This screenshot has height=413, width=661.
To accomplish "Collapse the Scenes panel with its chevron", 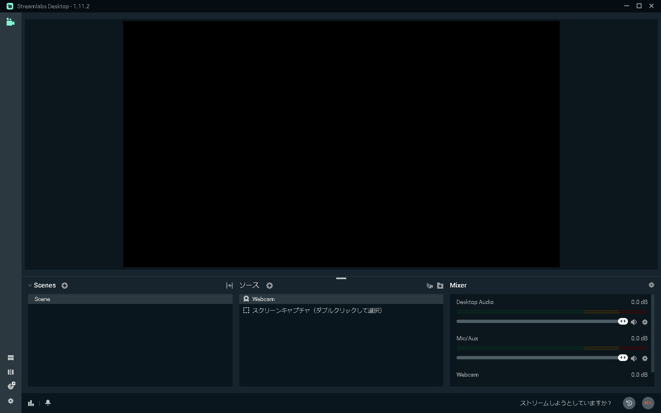I will (x=30, y=285).
